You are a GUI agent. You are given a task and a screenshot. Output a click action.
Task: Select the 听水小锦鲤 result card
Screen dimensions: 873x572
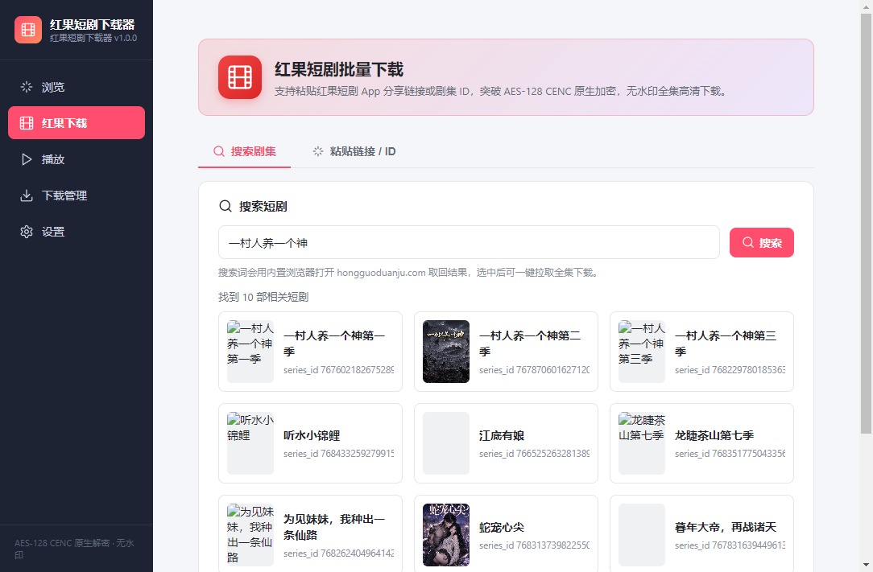point(310,443)
